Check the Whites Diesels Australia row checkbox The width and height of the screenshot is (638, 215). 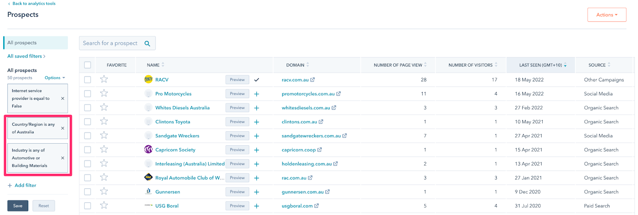(x=88, y=108)
